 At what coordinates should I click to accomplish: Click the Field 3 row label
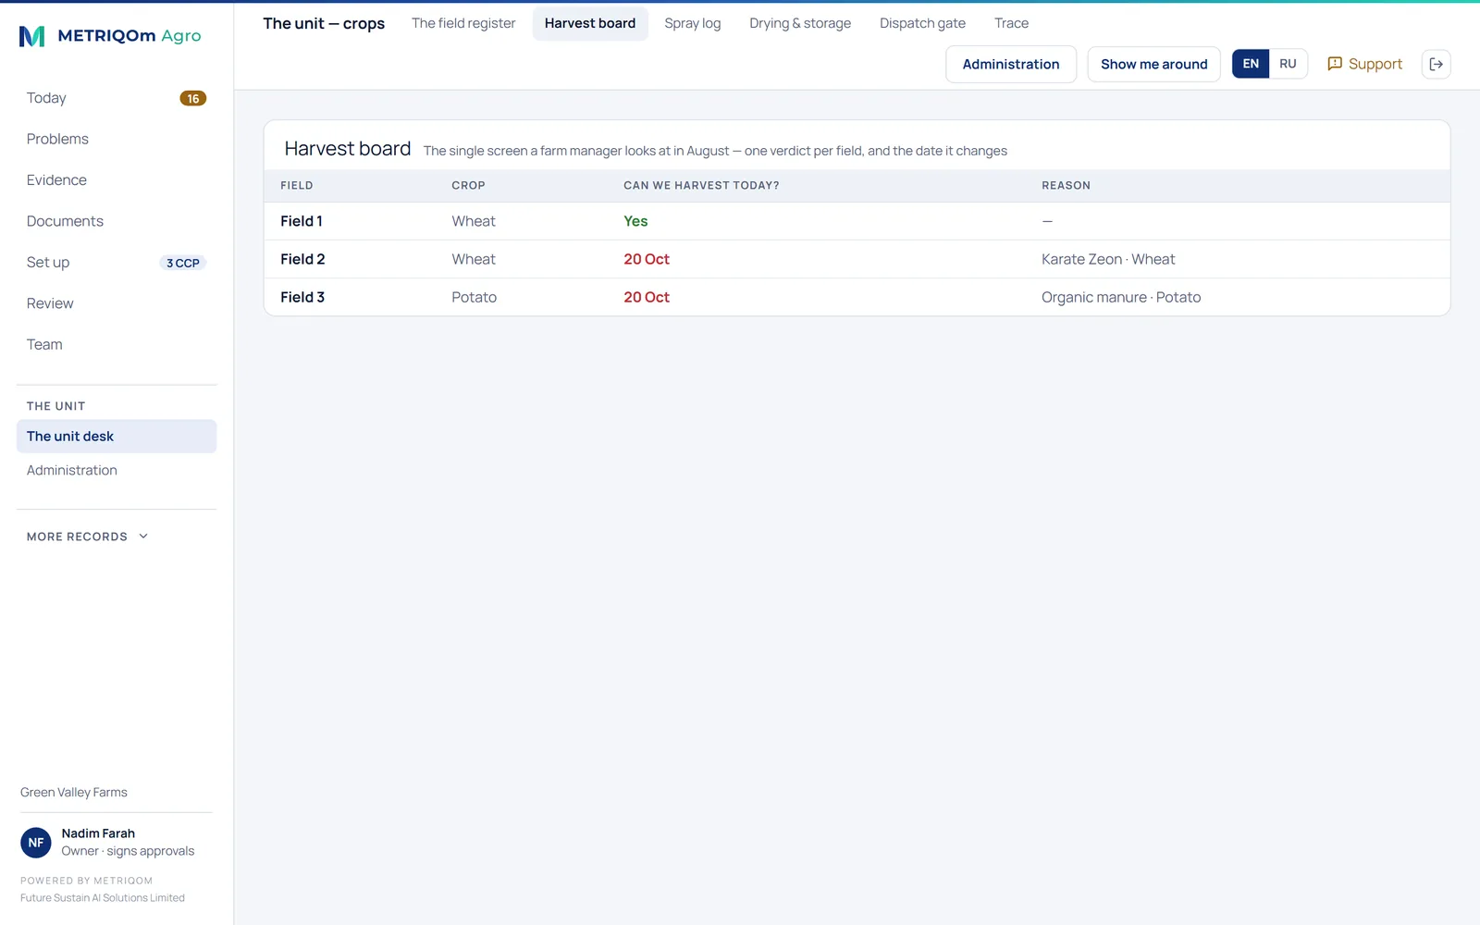[302, 297]
